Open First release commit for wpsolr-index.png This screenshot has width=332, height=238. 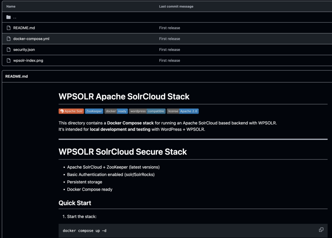point(169,60)
